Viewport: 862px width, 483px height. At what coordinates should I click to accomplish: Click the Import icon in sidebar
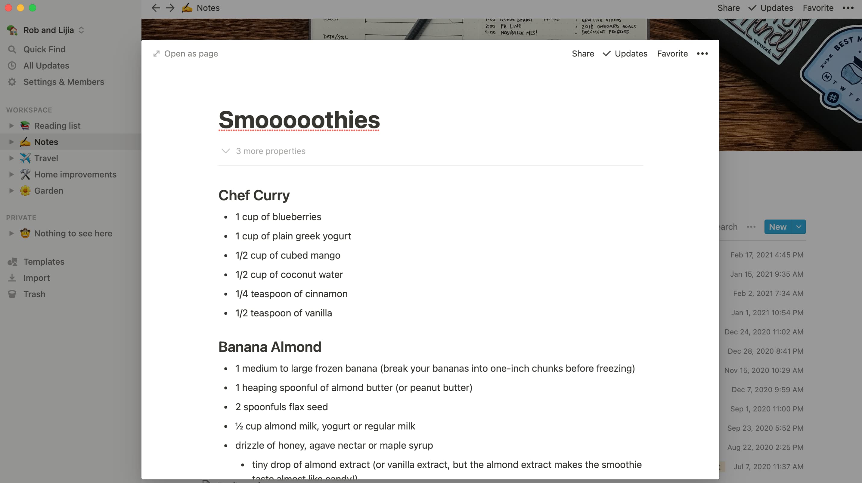click(x=12, y=278)
